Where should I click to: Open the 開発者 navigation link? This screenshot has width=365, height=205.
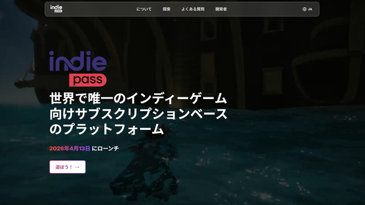click(221, 9)
